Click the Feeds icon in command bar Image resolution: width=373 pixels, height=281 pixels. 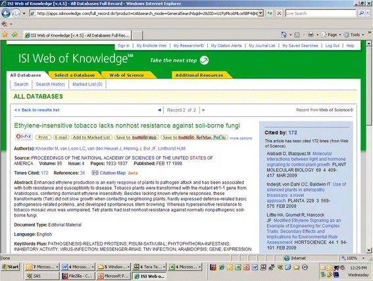[297, 35]
